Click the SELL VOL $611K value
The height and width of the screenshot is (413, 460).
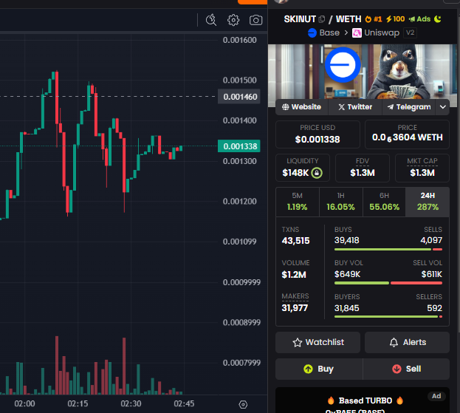pyautogui.click(x=431, y=274)
